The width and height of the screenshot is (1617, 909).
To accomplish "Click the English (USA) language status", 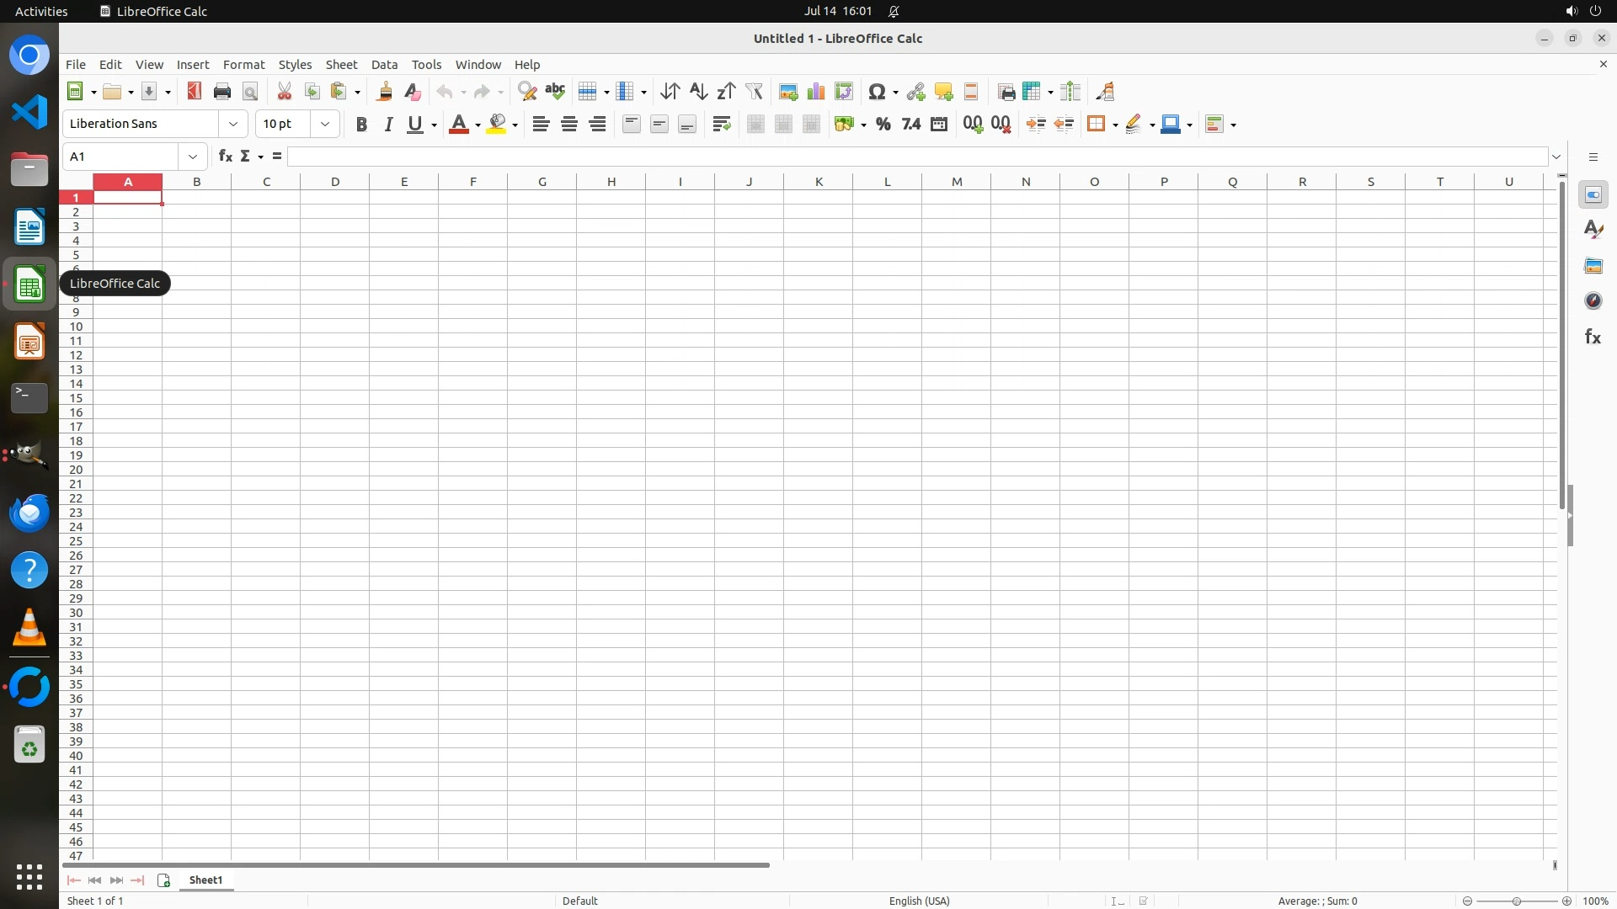I will click(919, 901).
